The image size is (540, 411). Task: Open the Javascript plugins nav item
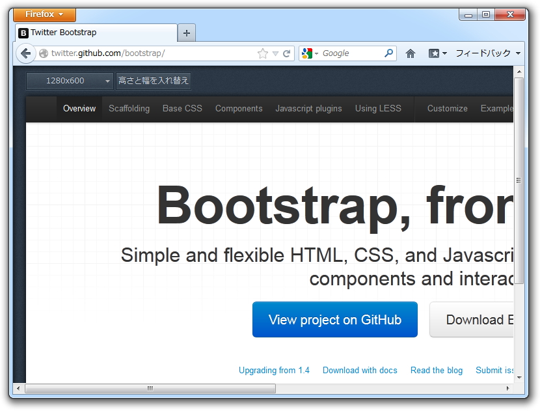pyautogui.click(x=309, y=109)
